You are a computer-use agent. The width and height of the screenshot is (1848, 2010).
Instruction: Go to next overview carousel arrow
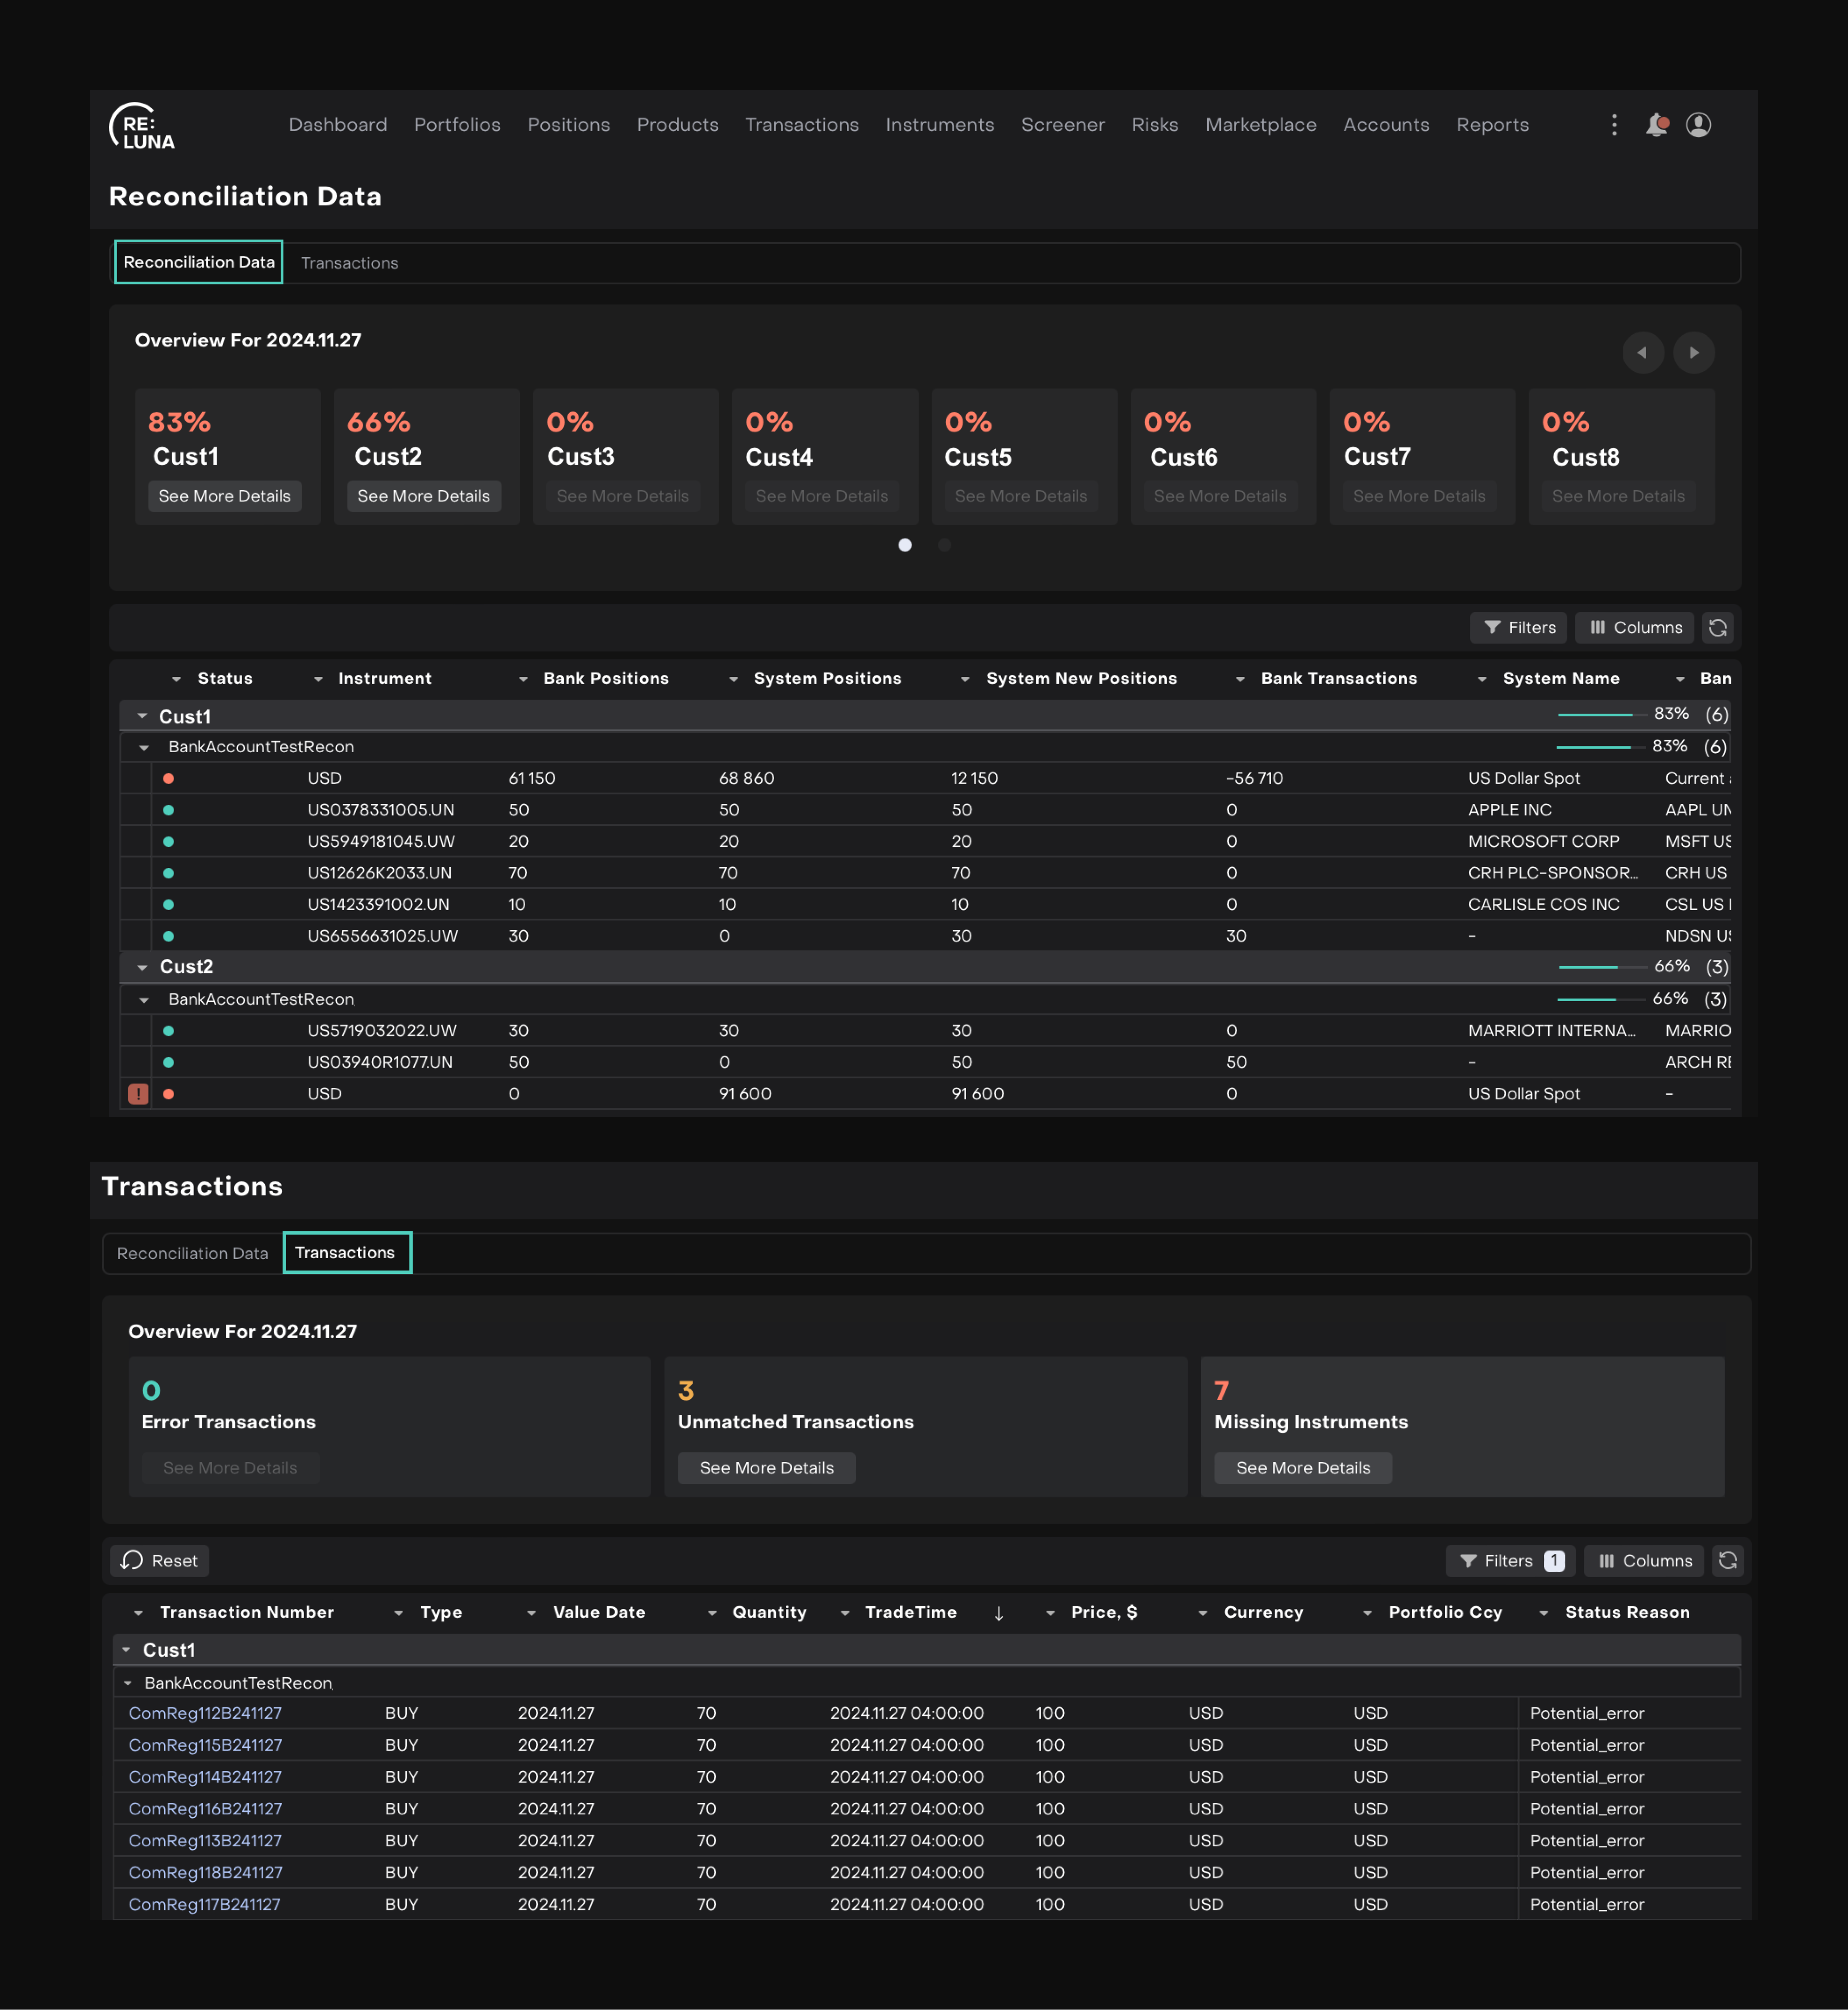(1694, 353)
